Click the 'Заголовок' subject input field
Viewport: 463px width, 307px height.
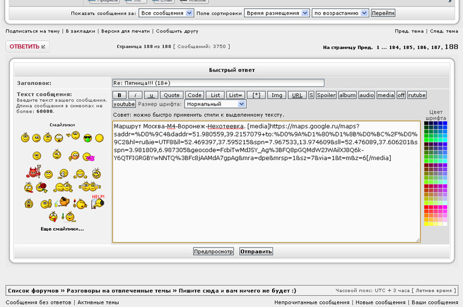218,83
